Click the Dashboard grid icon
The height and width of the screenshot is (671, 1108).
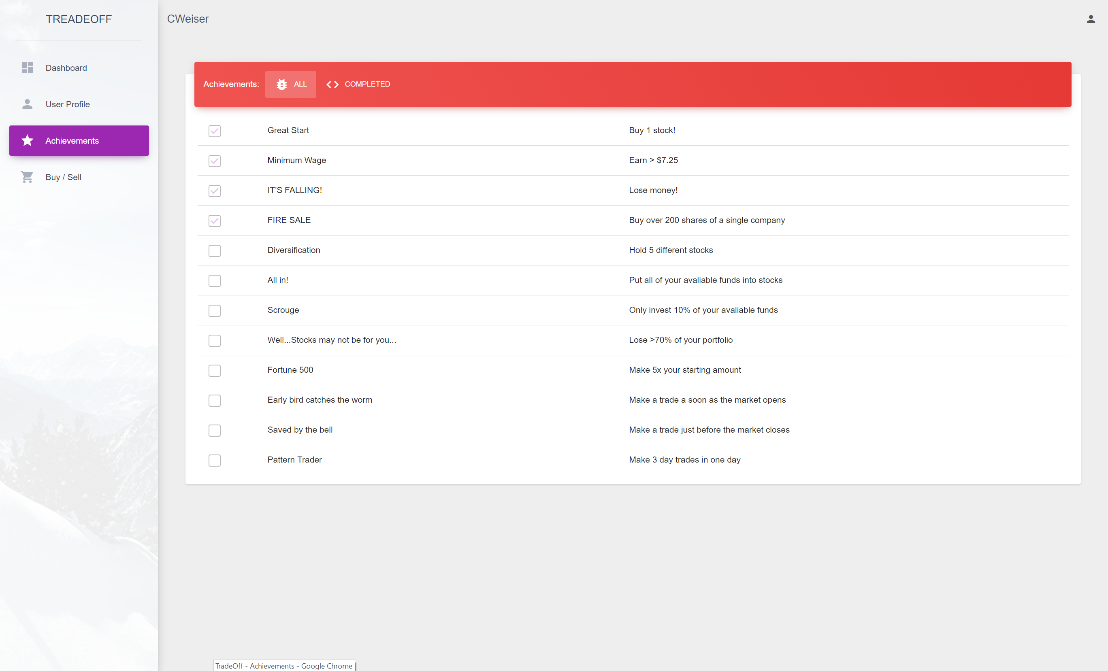point(28,68)
